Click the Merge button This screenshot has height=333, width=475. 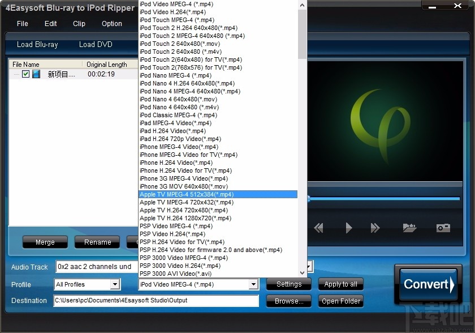[45, 242]
